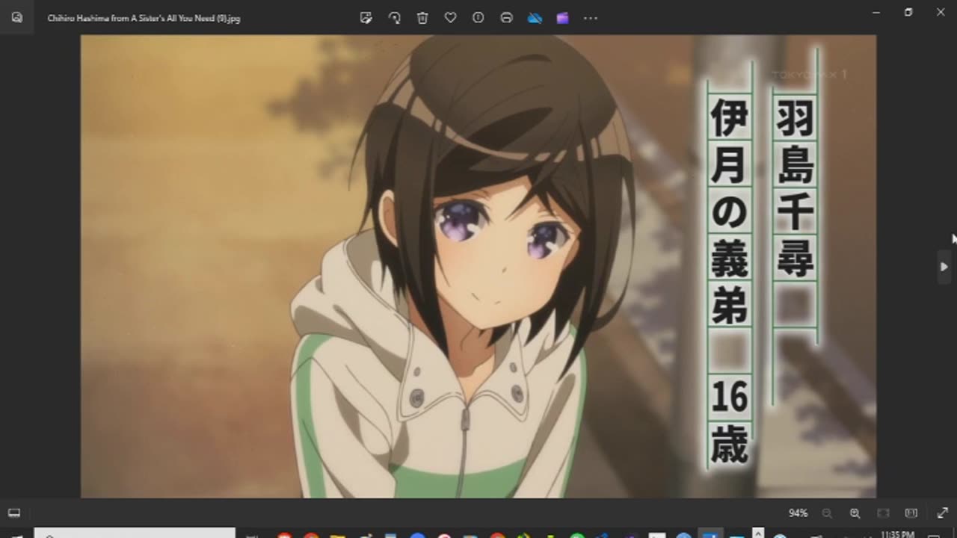Show actual size with the 1:1 icon
Image resolution: width=957 pixels, height=538 pixels.
[x=911, y=513]
